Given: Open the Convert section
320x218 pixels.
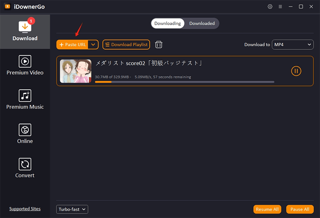Looking at the screenshot, I should click(25, 168).
